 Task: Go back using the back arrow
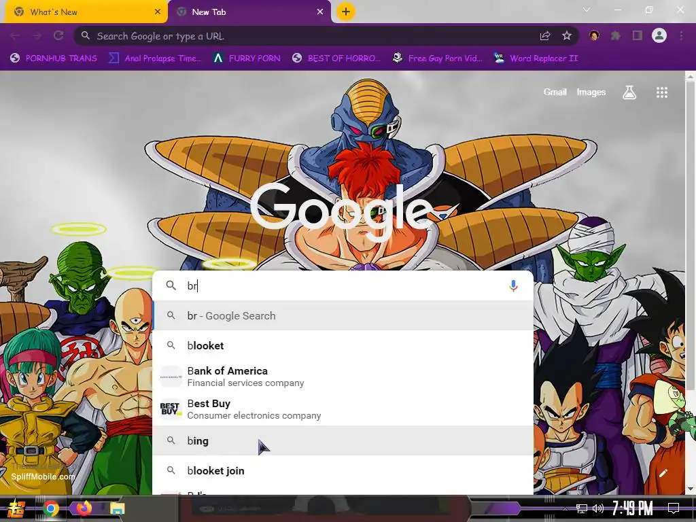[x=15, y=36]
